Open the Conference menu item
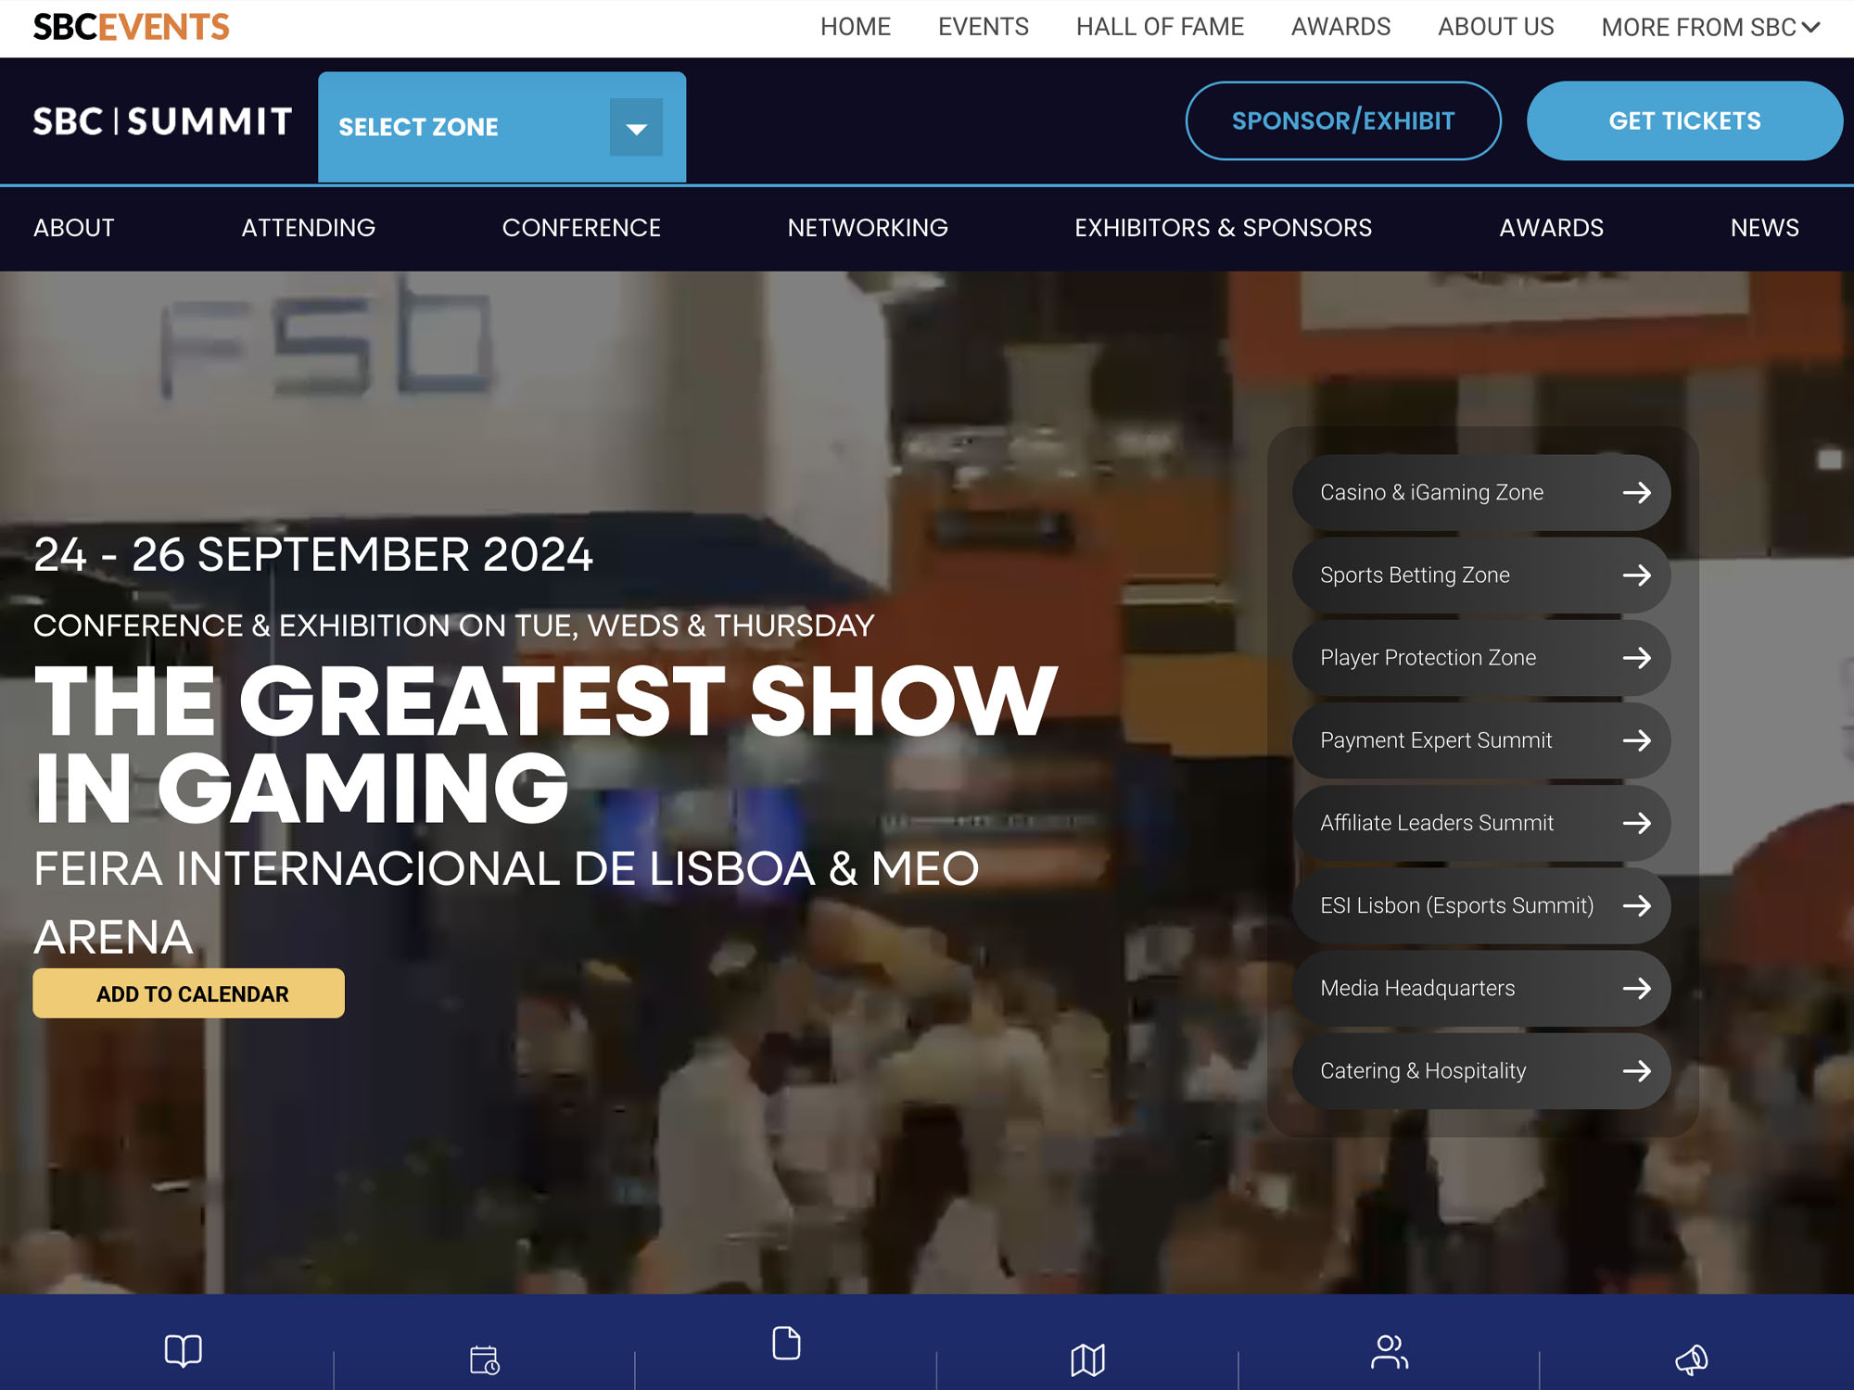Screen dimensions: 1854x1390 581,228
